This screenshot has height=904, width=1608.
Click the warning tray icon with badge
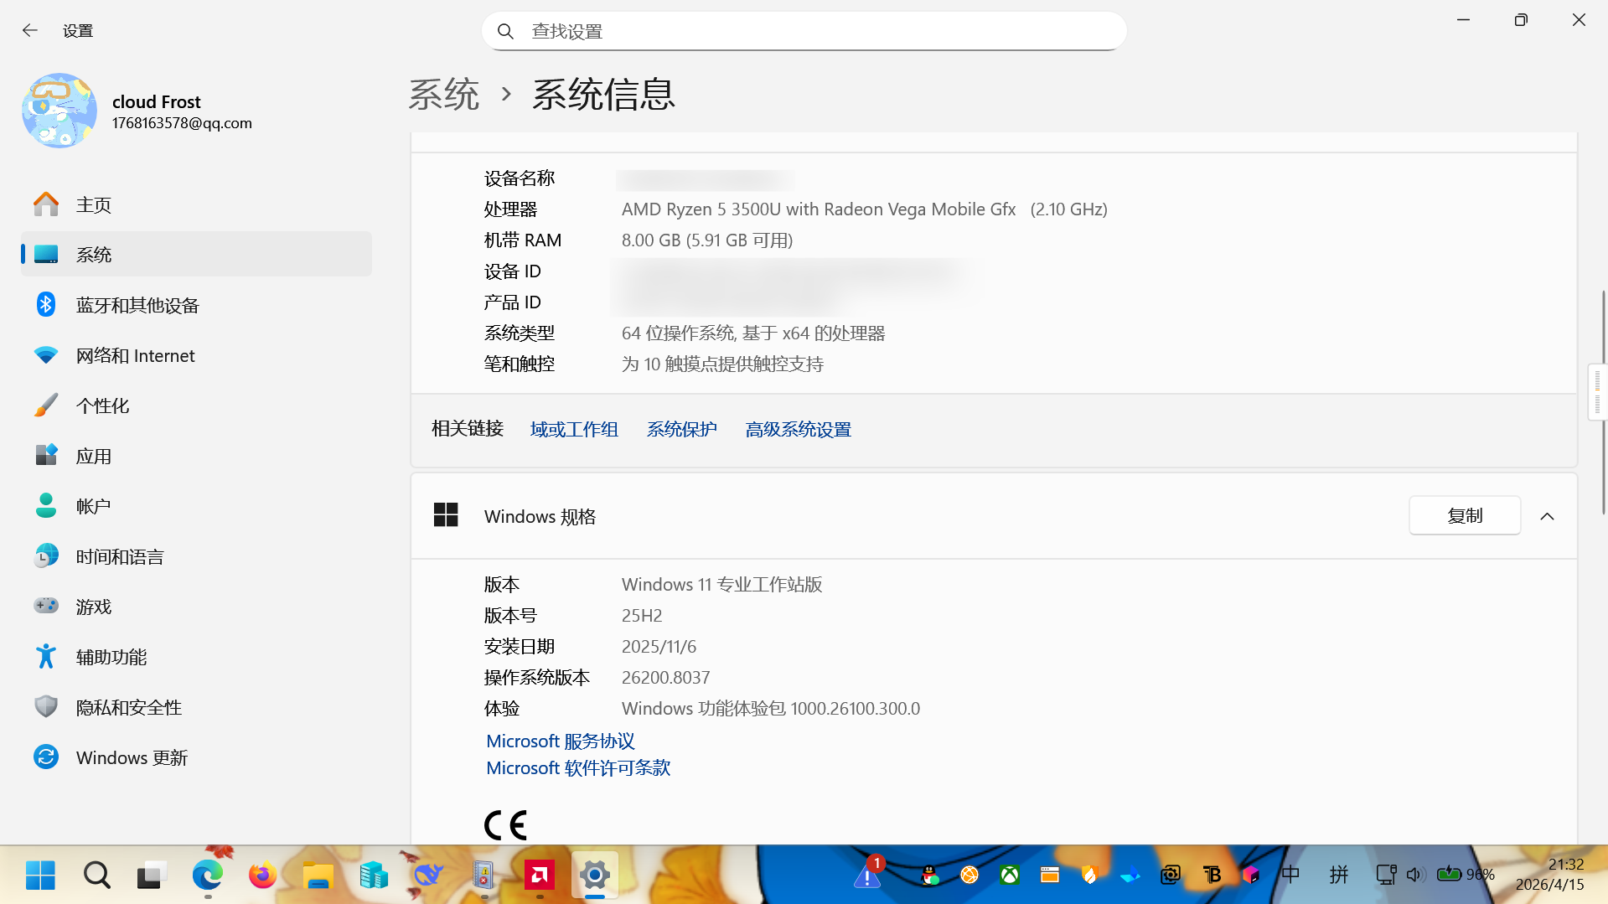tap(868, 874)
